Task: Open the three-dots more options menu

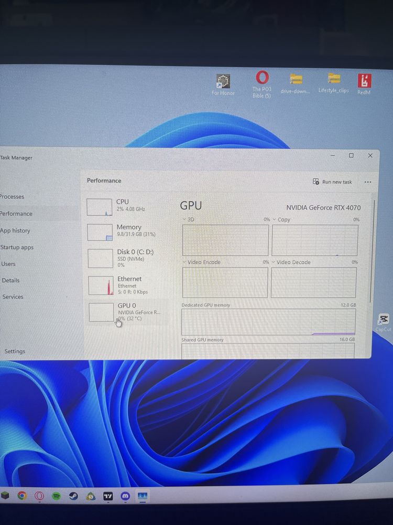Action: [368, 182]
